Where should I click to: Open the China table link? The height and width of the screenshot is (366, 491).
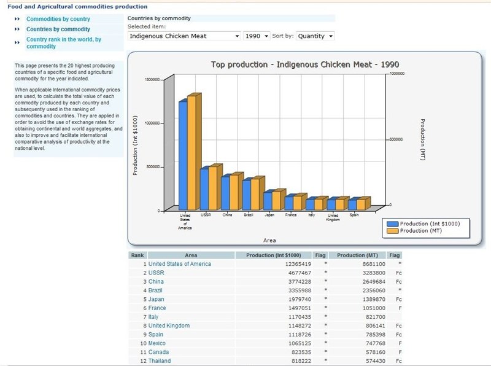(x=156, y=281)
